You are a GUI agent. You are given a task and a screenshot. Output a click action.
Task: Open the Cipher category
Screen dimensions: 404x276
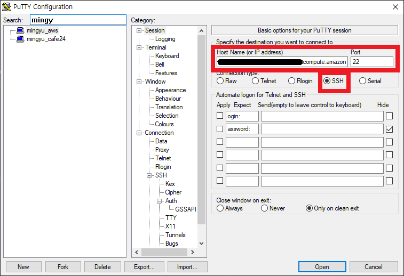point(173,192)
